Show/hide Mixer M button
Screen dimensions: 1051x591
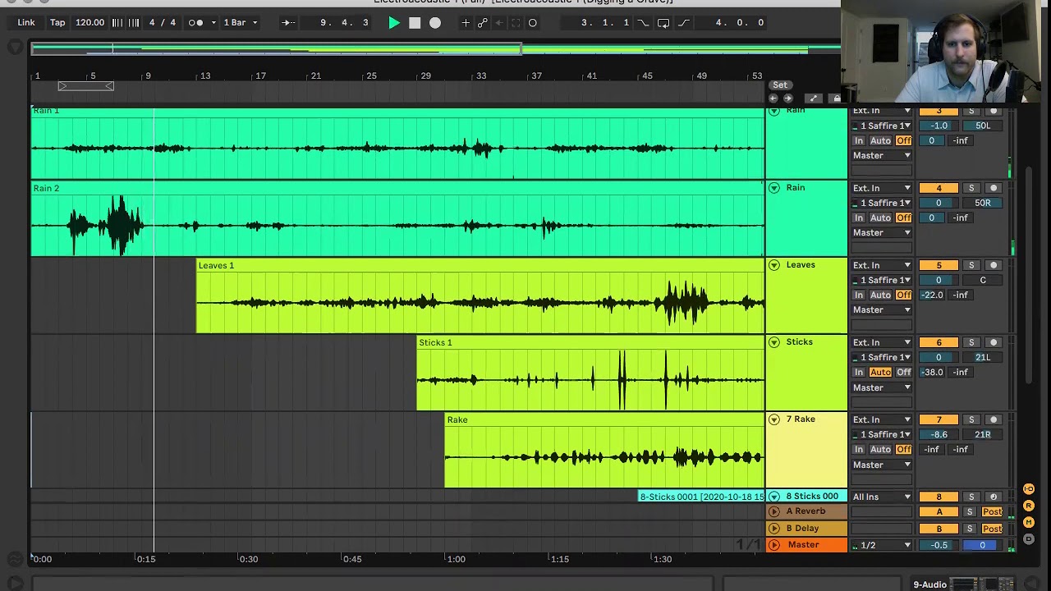pyautogui.click(x=1029, y=522)
